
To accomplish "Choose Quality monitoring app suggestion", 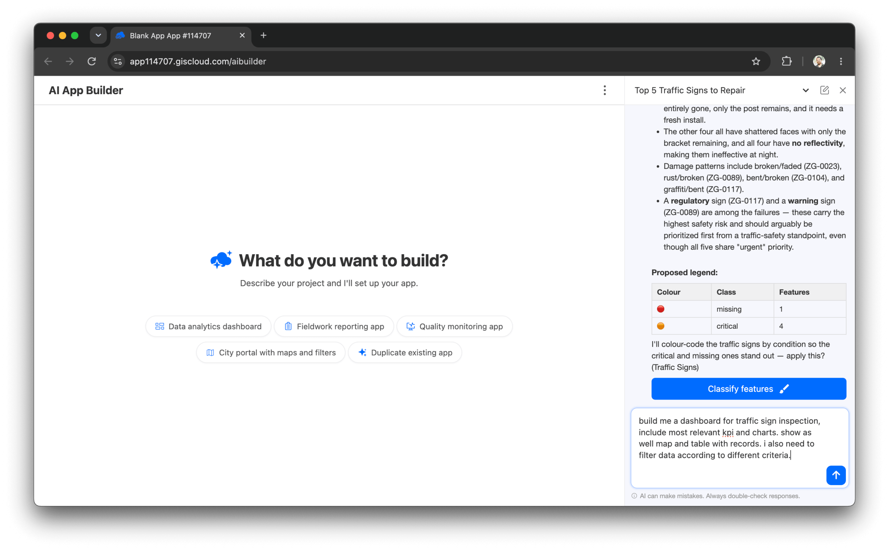I will coord(454,326).
